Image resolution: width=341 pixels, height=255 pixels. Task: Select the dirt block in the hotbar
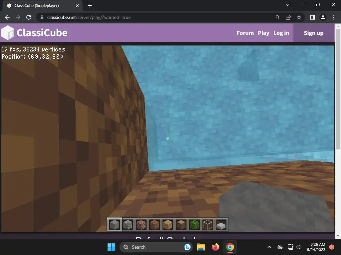tap(155, 225)
